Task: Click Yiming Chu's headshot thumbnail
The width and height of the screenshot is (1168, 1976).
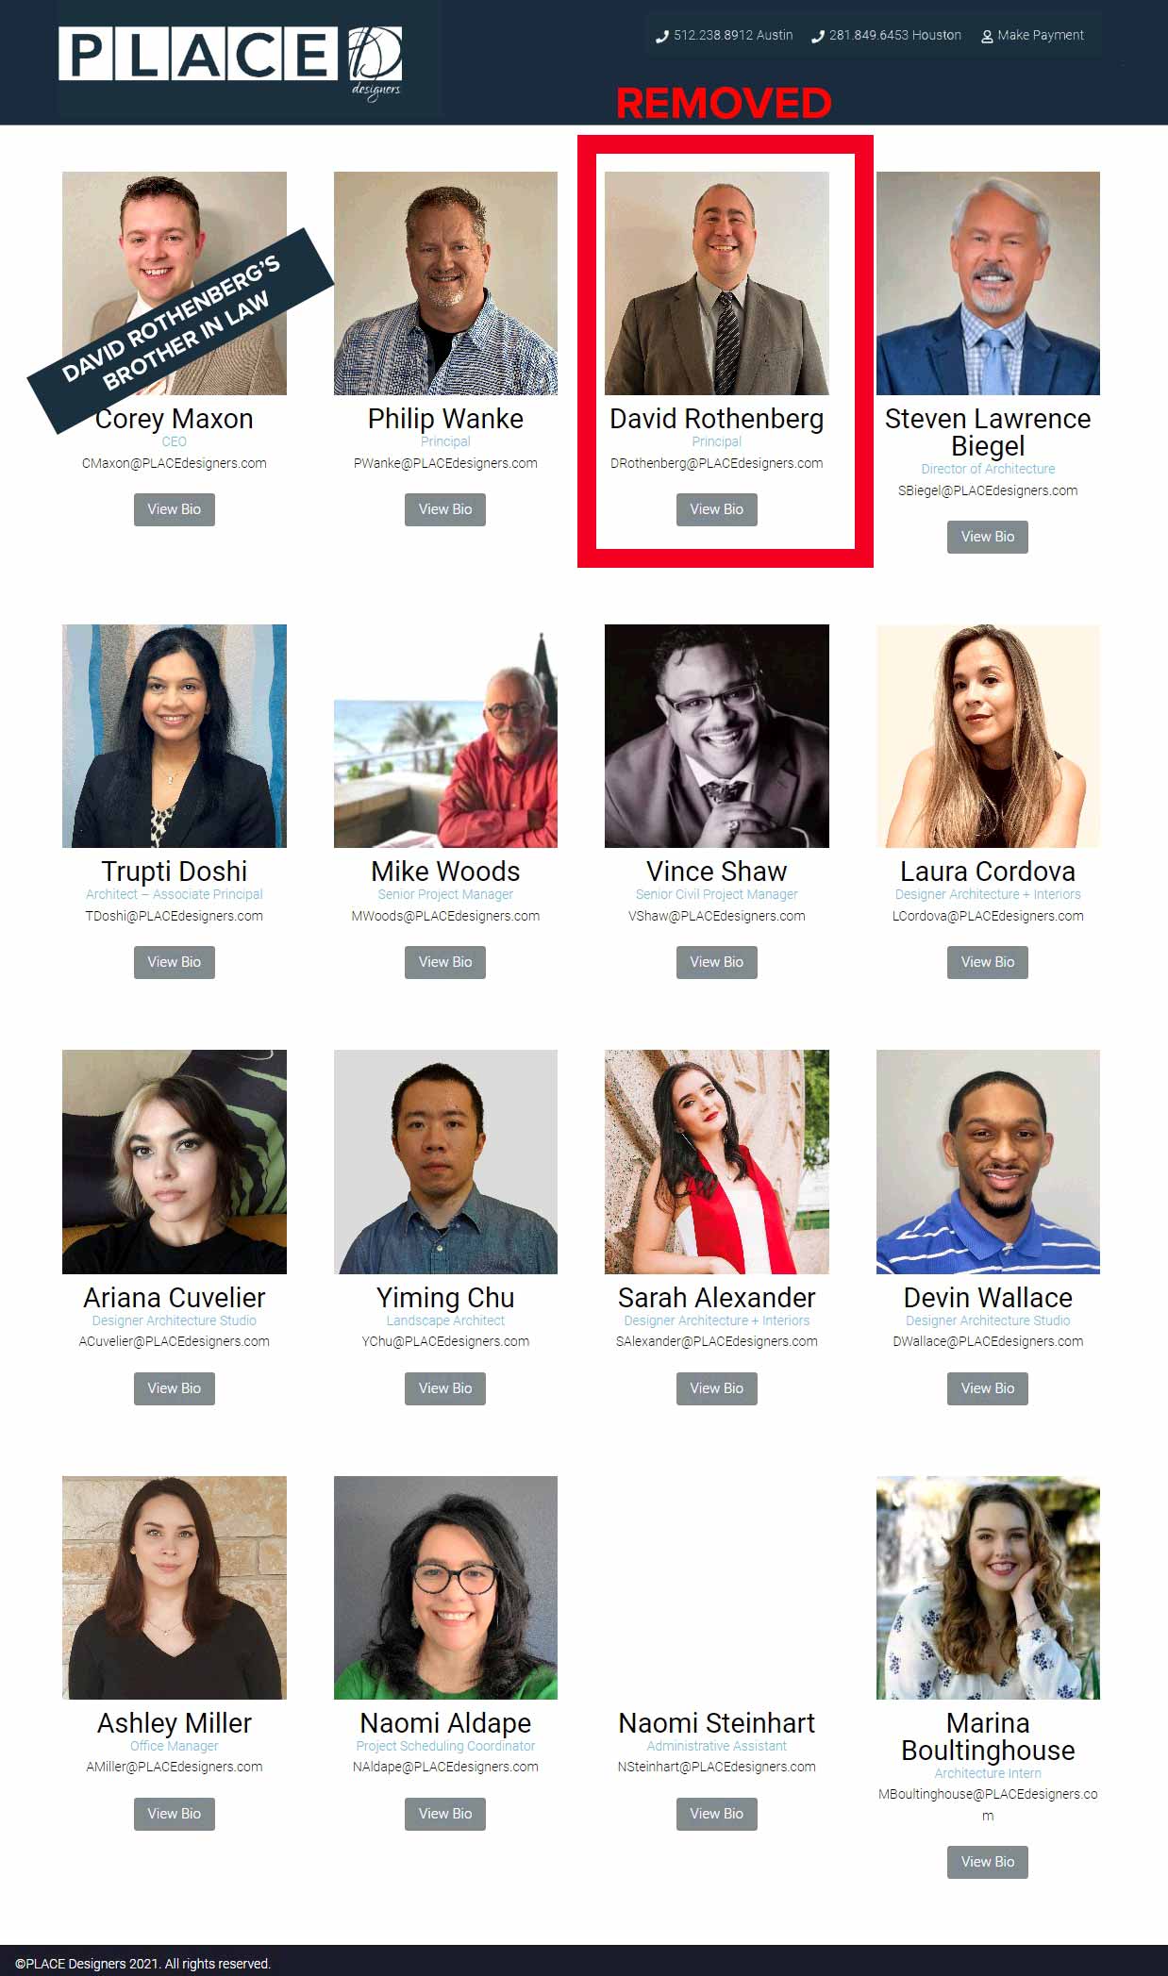Action: pos(445,1162)
